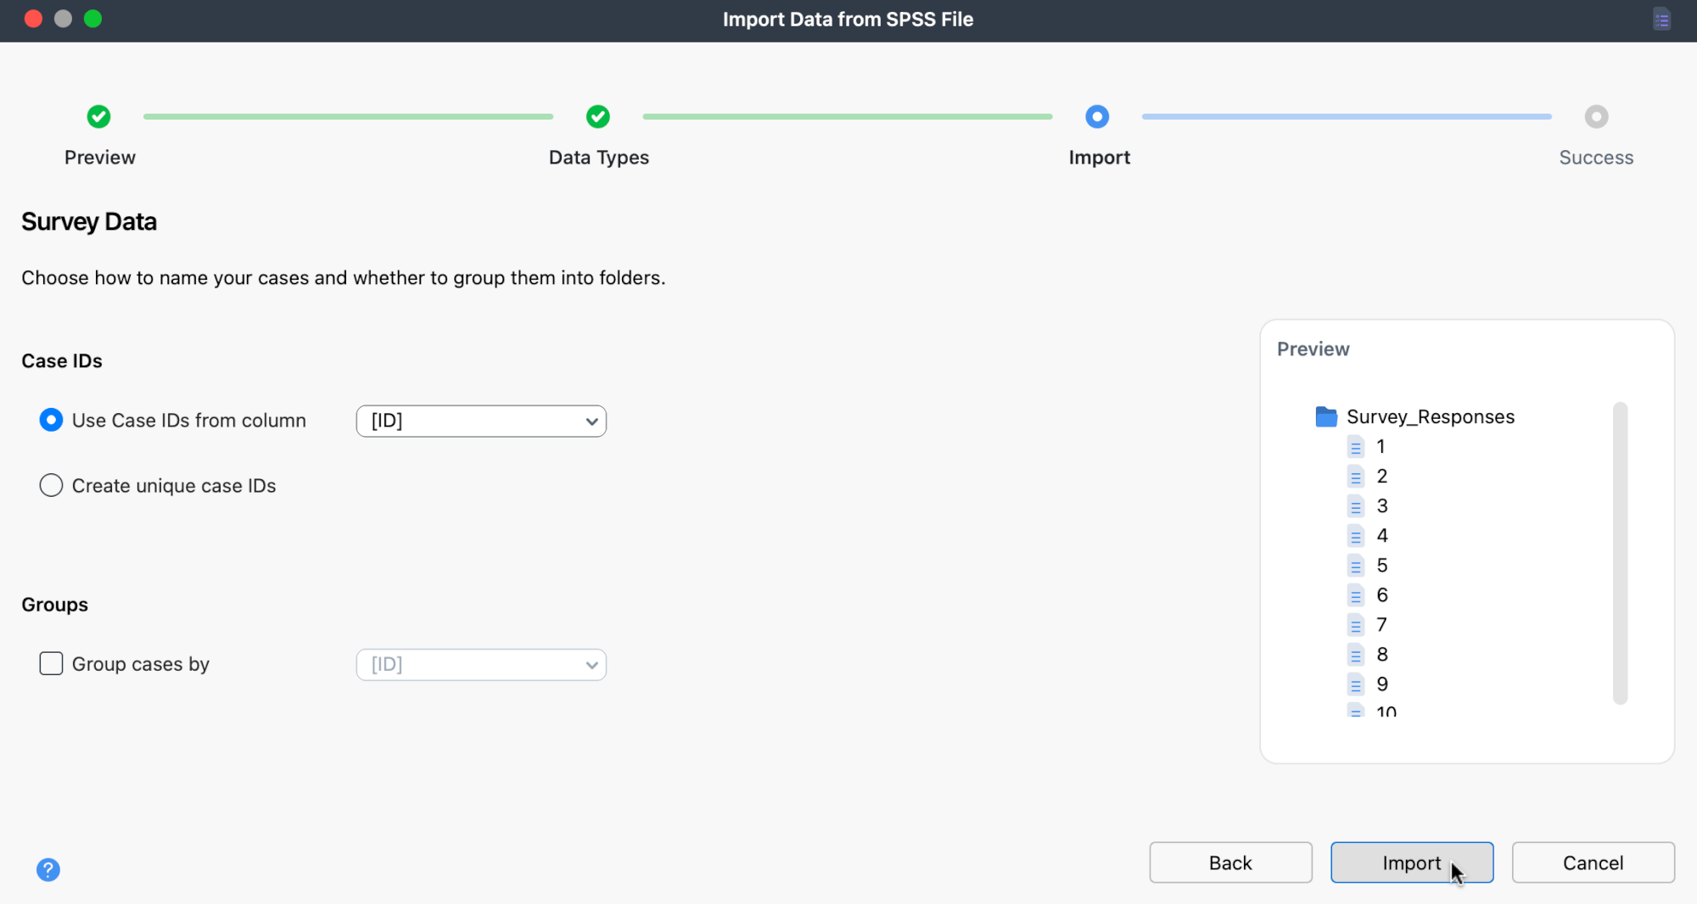Click the Case IDs section label
The image size is (1697, 904).
62,360
